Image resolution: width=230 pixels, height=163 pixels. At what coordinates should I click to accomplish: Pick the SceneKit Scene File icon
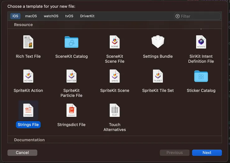pyautogui.click(x=115, y=42)
